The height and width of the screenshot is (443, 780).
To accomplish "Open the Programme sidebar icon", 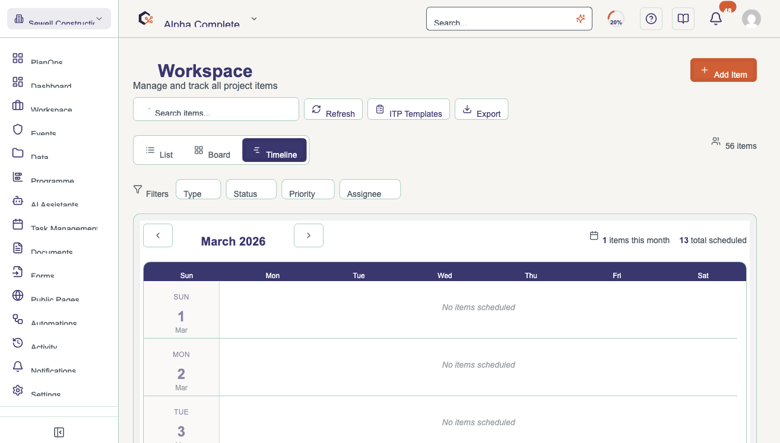I will click(x=18, y=177).
